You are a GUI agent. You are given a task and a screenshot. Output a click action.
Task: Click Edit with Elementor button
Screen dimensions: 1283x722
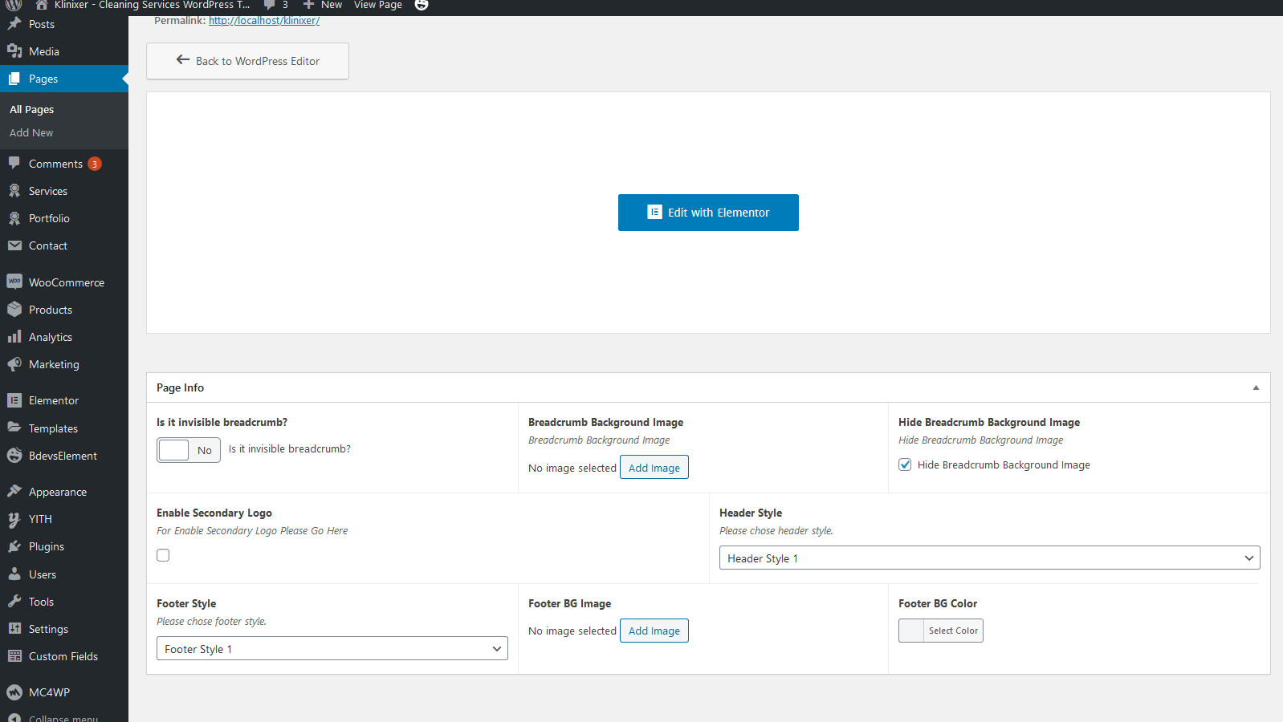[708, 213]
